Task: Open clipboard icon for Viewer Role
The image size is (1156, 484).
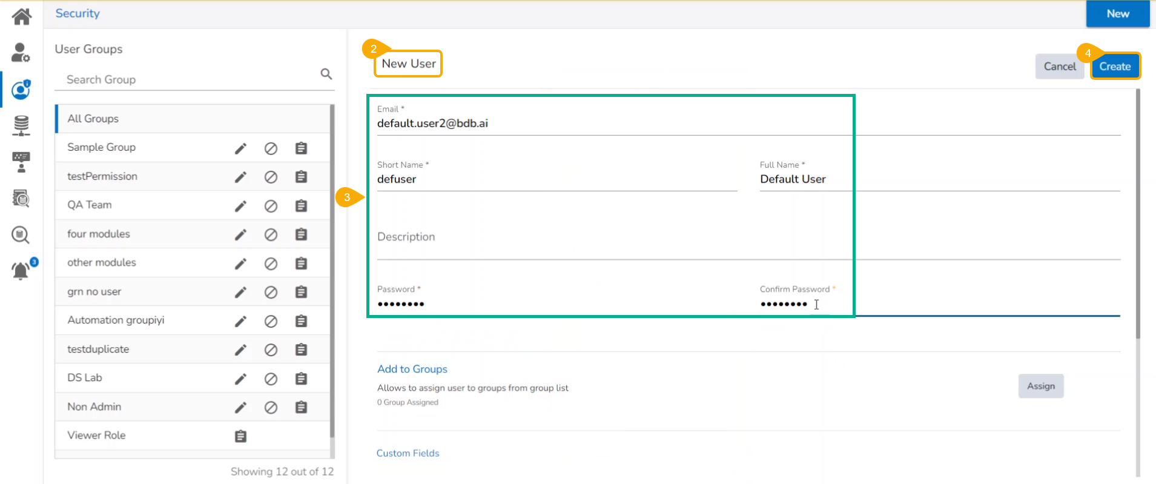Action: (240, 436)
